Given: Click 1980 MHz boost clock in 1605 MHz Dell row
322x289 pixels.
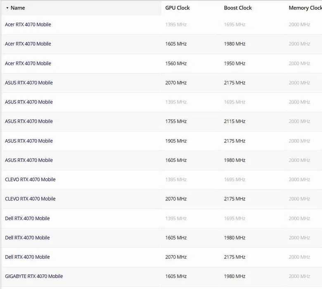Looking at the screenshot, I should tap(235, 238).
